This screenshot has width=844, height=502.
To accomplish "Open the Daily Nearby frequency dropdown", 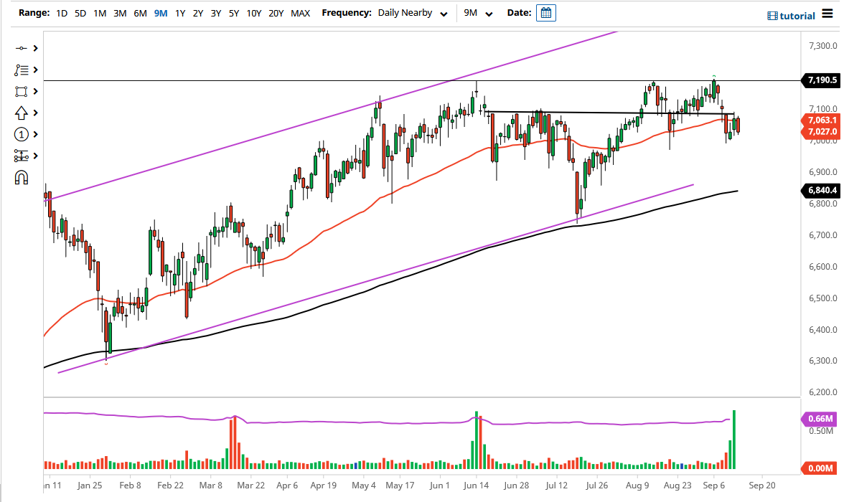I will point(413,13).
